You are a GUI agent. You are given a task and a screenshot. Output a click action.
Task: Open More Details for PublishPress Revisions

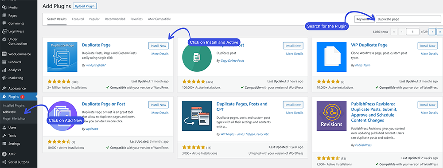pos(429,113)
